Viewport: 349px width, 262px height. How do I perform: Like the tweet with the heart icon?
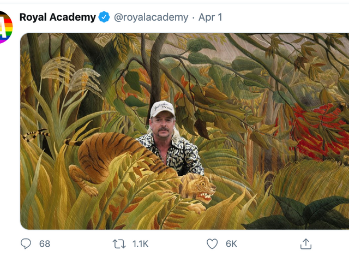(x=212, y=244)
